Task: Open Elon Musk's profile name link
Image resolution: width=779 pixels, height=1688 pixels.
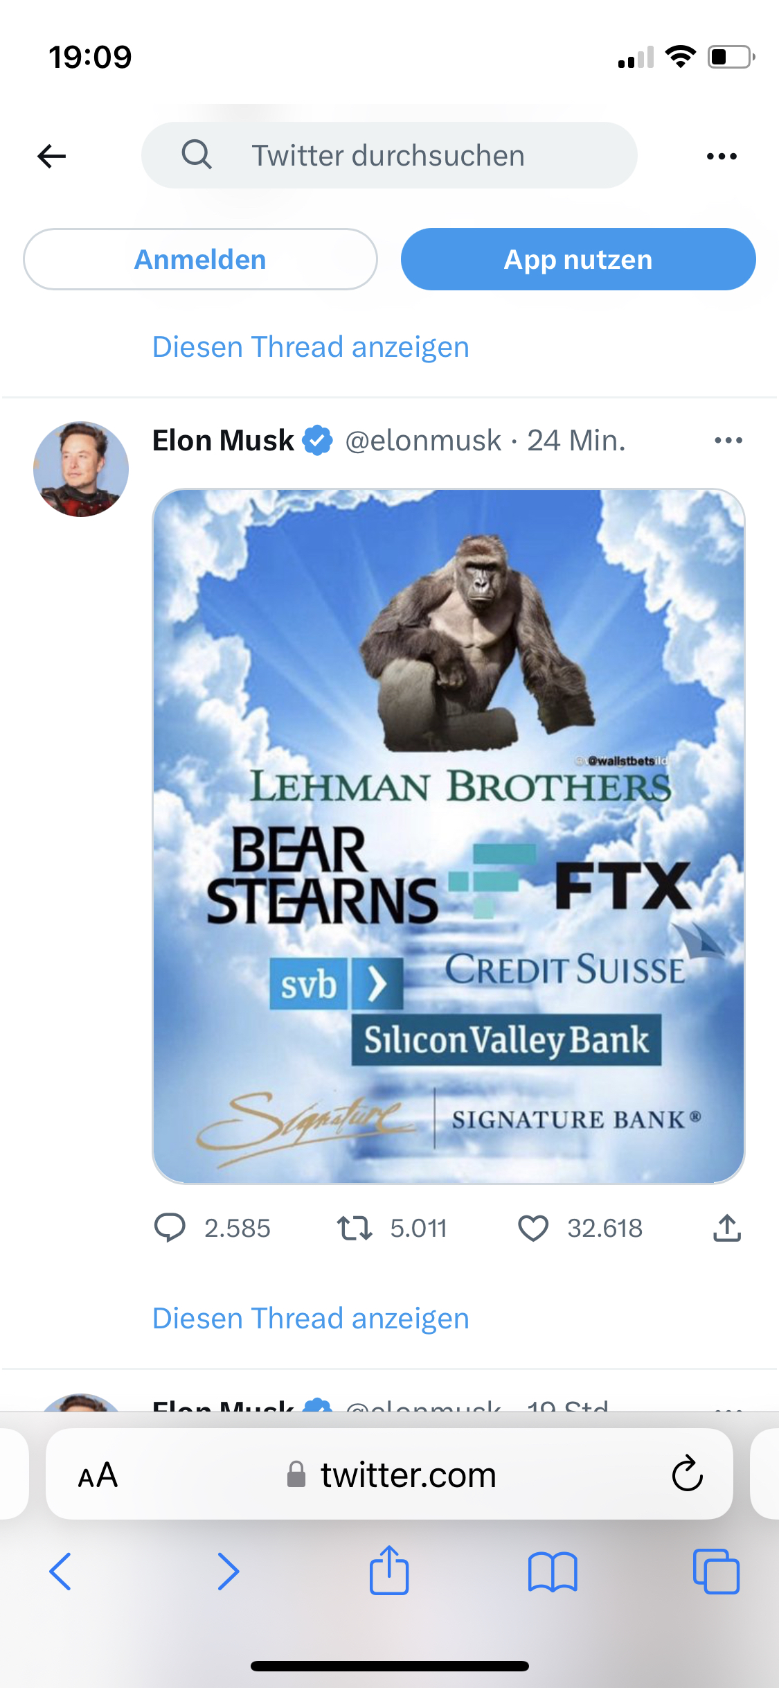Action: point(223,441)
